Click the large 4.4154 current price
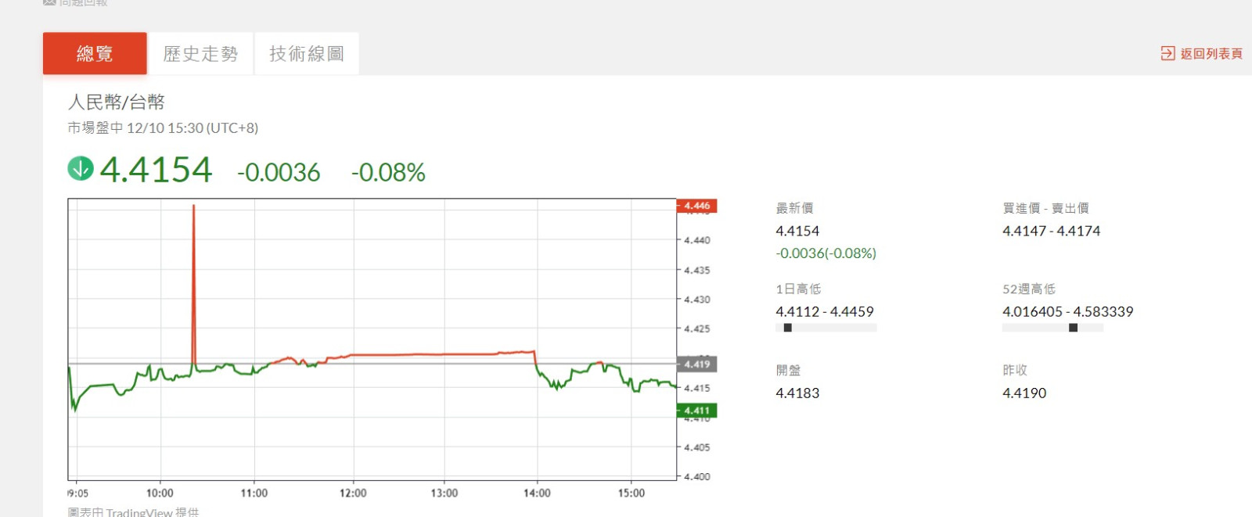 click(x=156, y=170)
